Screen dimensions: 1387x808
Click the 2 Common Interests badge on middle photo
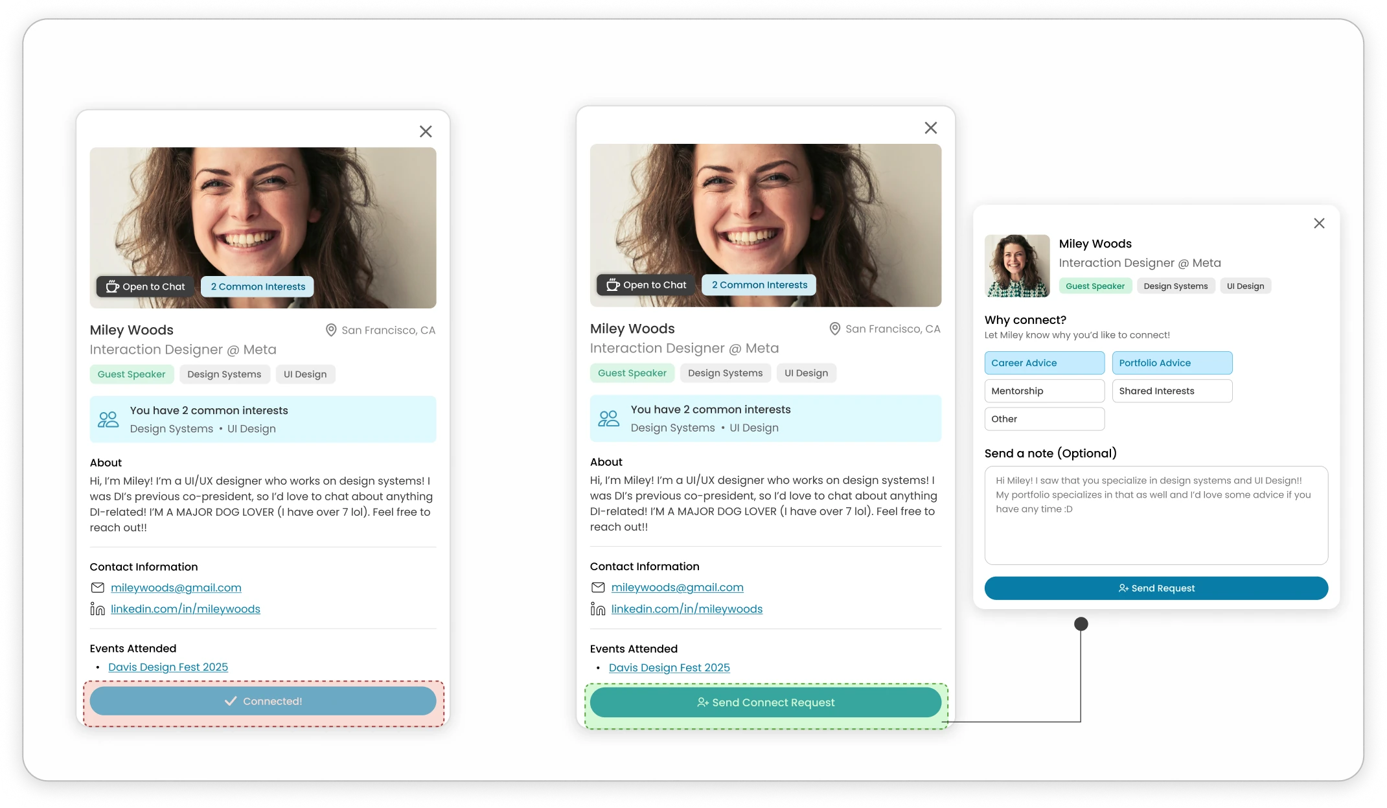(x=759, y=284)
